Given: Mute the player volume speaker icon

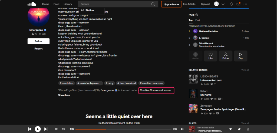Looking at the screenshot, I should 182,129.
